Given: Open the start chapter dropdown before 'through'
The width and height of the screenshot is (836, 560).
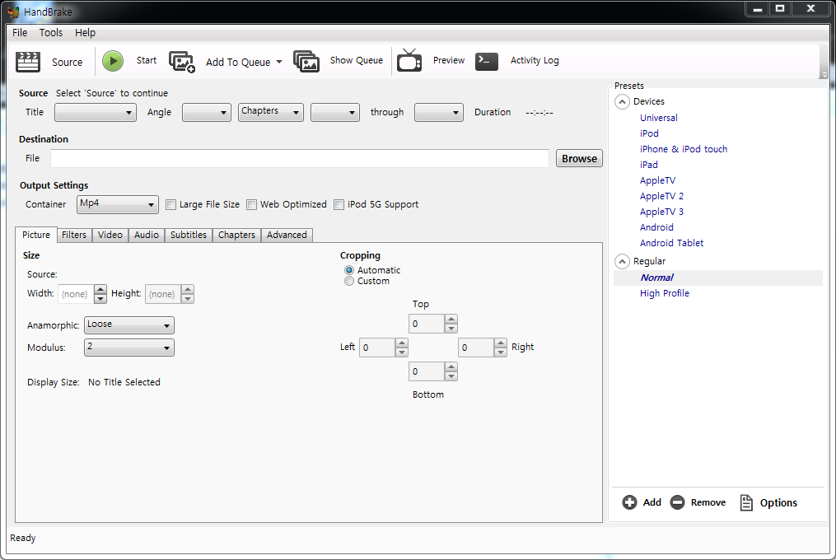Looking at the screenshot, I should [x=335, y=113].
